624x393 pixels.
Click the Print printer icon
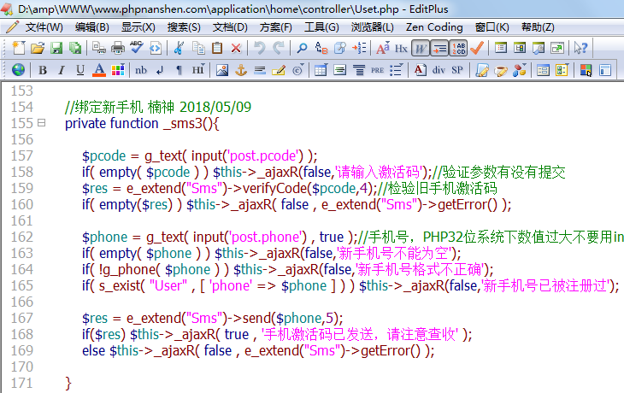tap(117, 48)
